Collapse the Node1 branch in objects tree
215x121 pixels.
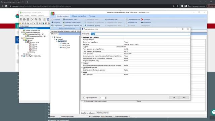(55, 39)
